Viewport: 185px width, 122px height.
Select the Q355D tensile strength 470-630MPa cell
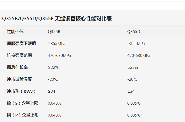(139, 56)
